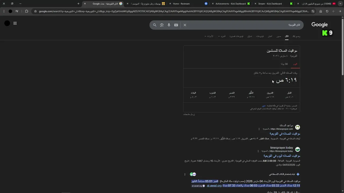This screenshot has width=344, height=193.
Task: Select the فيديوهات قصيرة short videos tab
Action: pos(236,36)
